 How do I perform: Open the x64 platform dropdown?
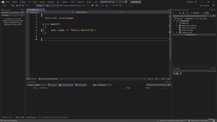pos(52,5)
